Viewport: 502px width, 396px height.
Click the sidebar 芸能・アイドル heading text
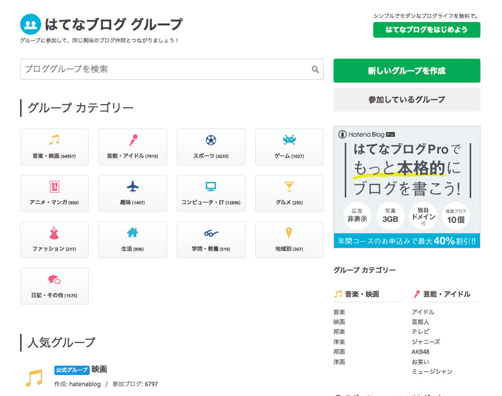[x=447, y=294]
